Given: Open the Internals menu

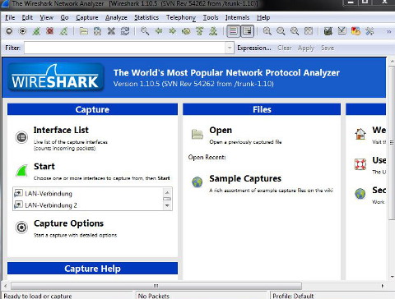Looking at the screenshot, I should pos(237,17).
